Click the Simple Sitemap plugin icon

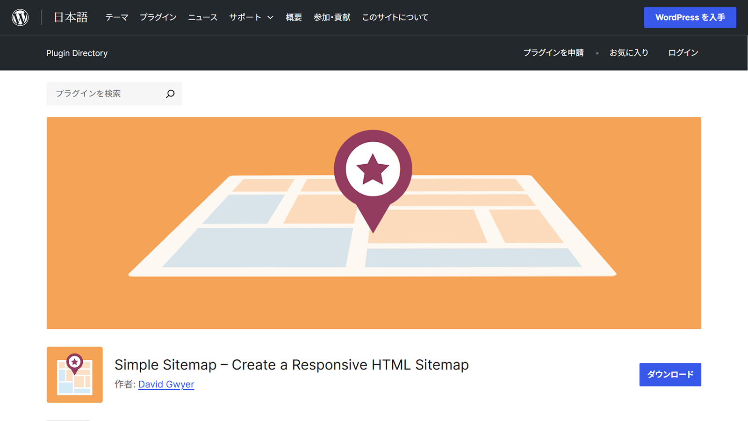pyautogui.click(x=75, y=375)
